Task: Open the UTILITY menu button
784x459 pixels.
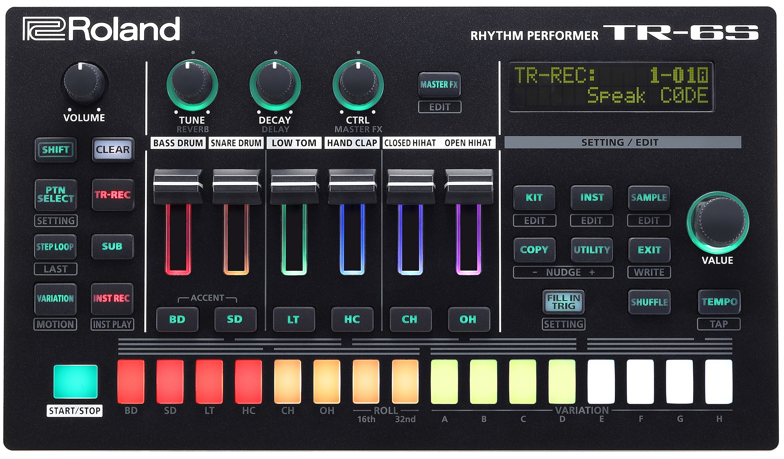Action: (x=592, y=250)
